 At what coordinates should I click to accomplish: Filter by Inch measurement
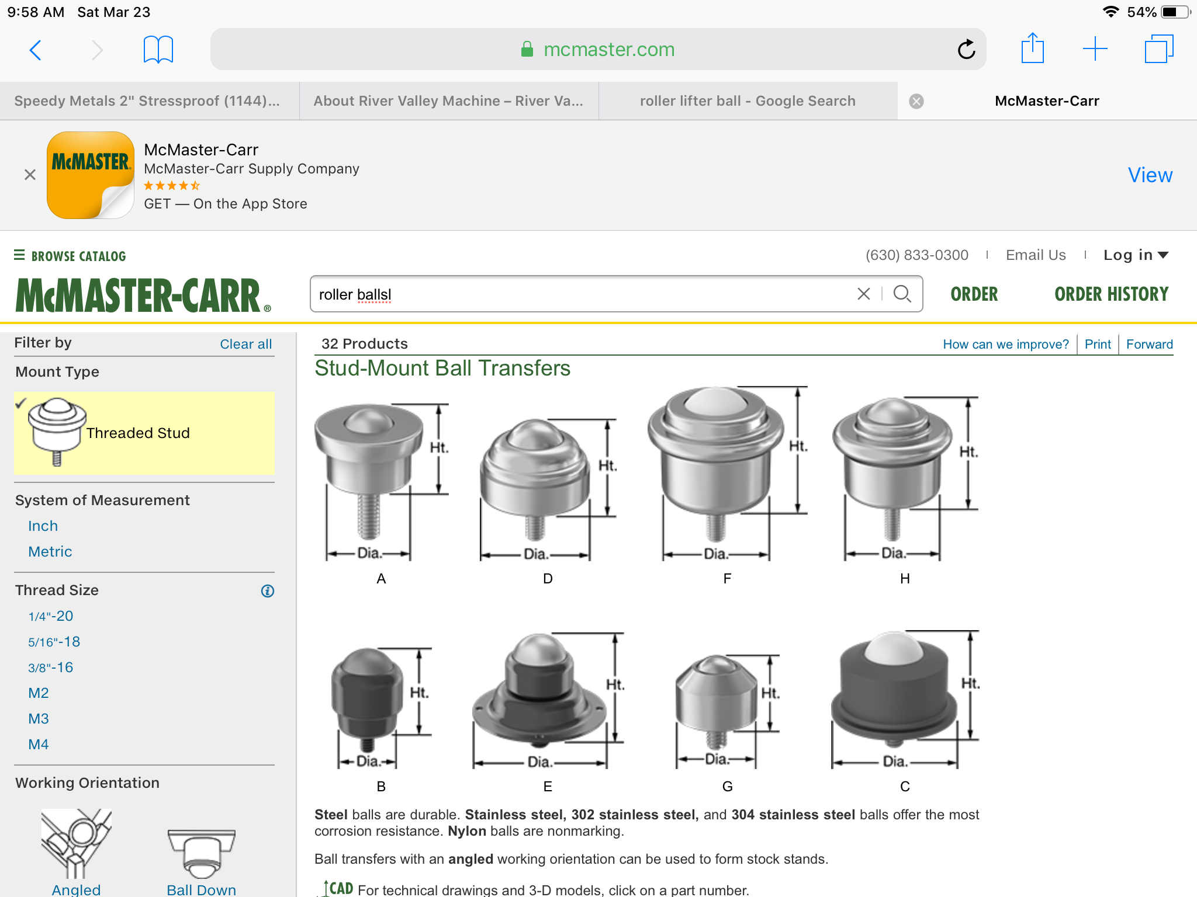click(43, 526)
